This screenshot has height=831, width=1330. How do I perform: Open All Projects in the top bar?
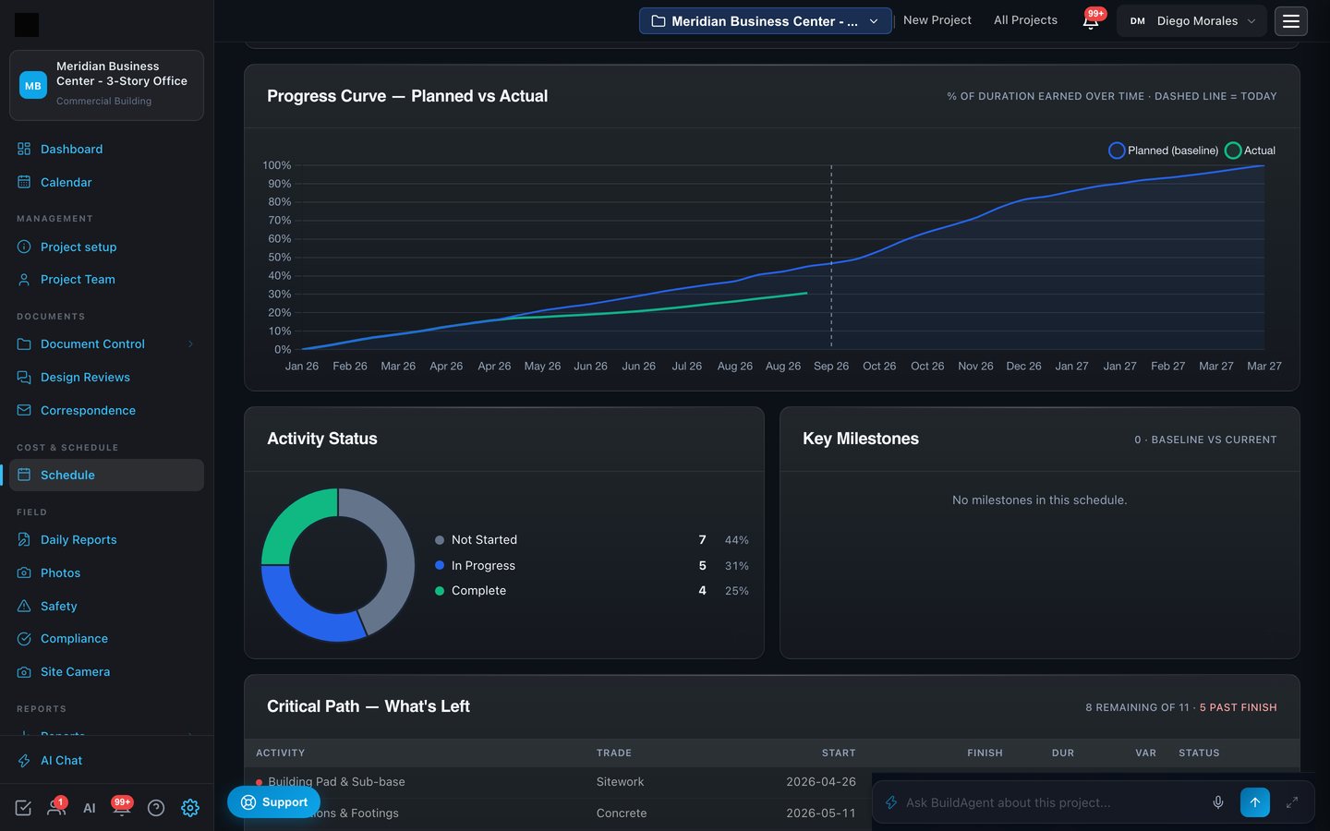[x=1025, y=20]
